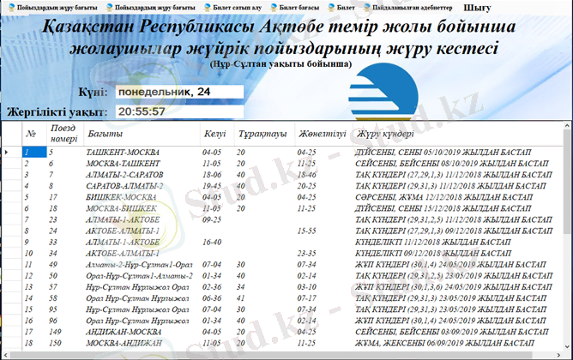Select the Алматы-2-Нұр-Сұлтан1-Орал route cell

[x=142, y=265]
